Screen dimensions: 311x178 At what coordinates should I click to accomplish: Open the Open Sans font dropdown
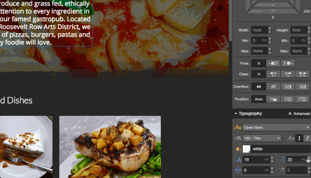tap(276, 127)
